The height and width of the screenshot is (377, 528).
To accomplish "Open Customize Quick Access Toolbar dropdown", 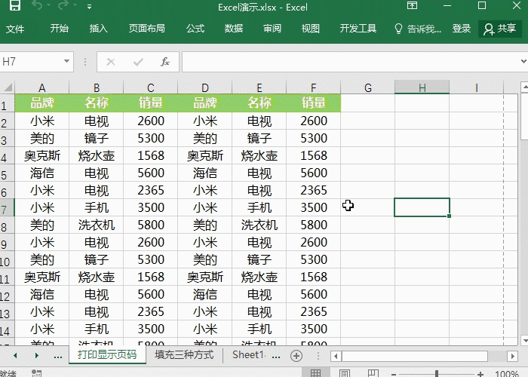I will [89, 8].
